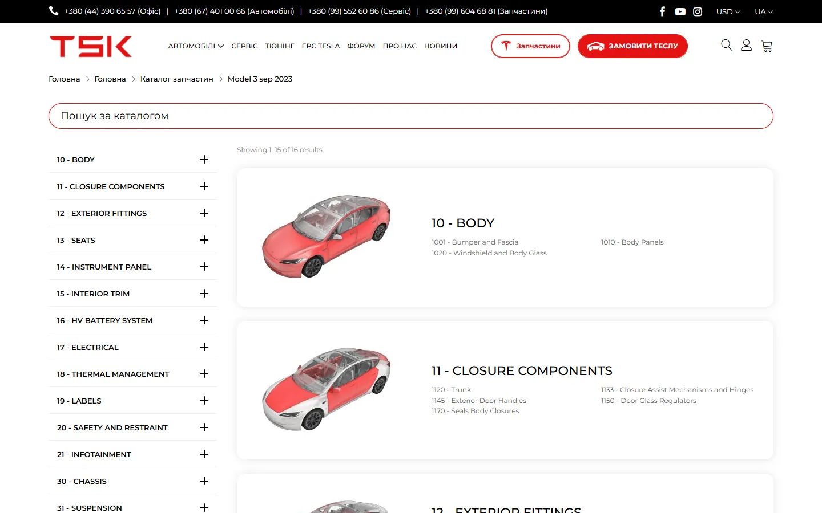Open 1133 - Closure Assist Mechanisms and Hinges
This screenshot has width=822, height=513.
677,390
